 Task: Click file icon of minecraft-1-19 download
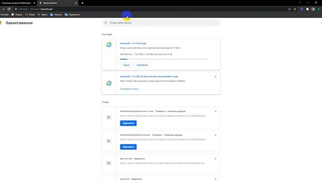109,45
